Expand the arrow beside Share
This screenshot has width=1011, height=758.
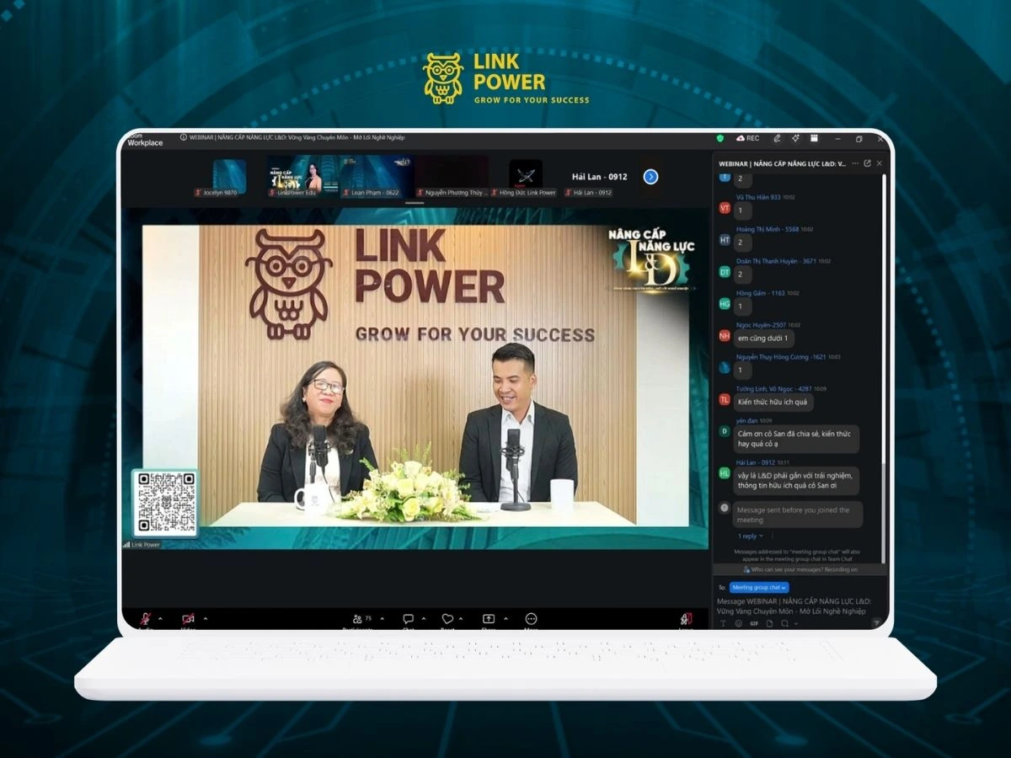click(505, 618)
